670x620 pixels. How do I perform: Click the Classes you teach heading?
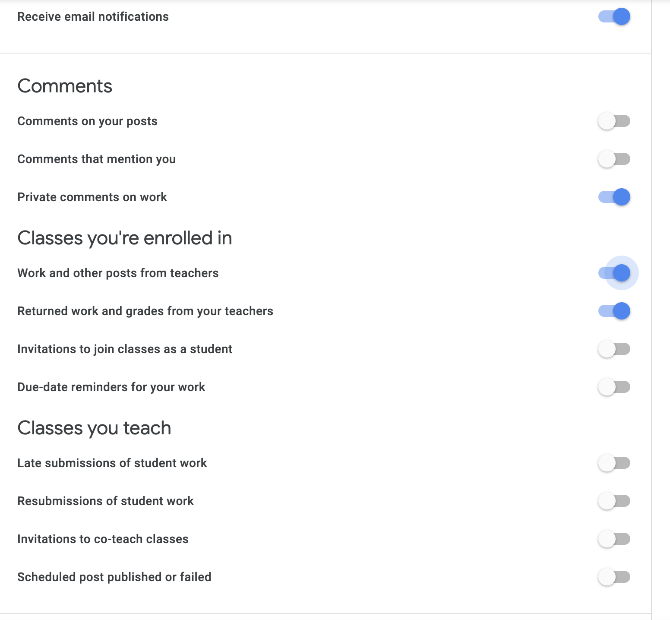(94, 428)
